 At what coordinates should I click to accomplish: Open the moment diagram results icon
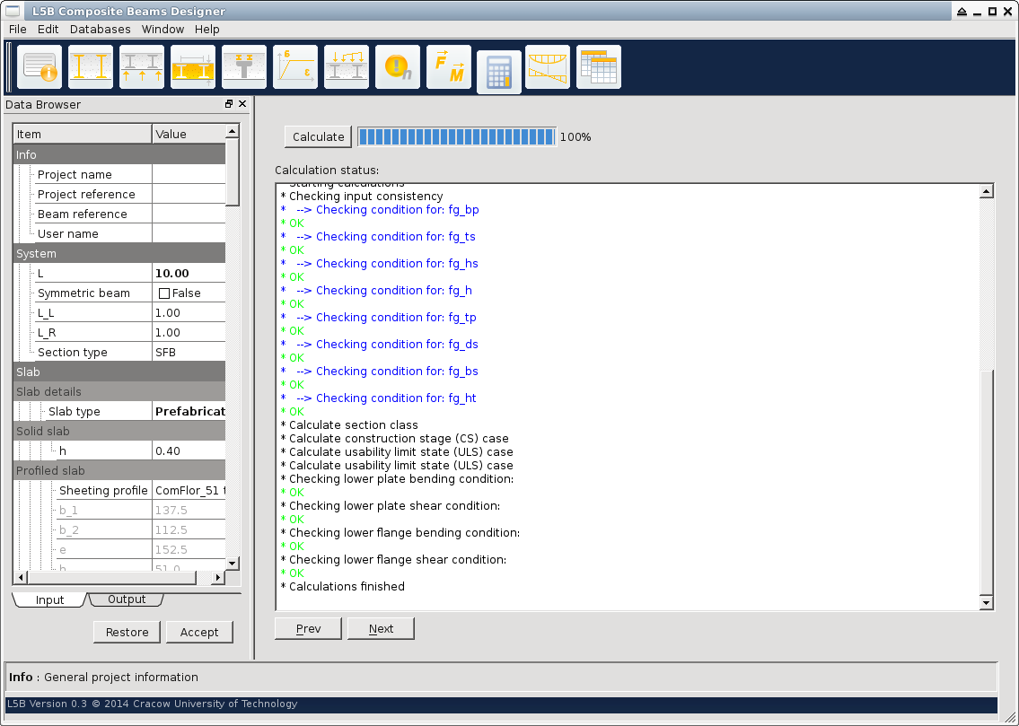(548, 67)
